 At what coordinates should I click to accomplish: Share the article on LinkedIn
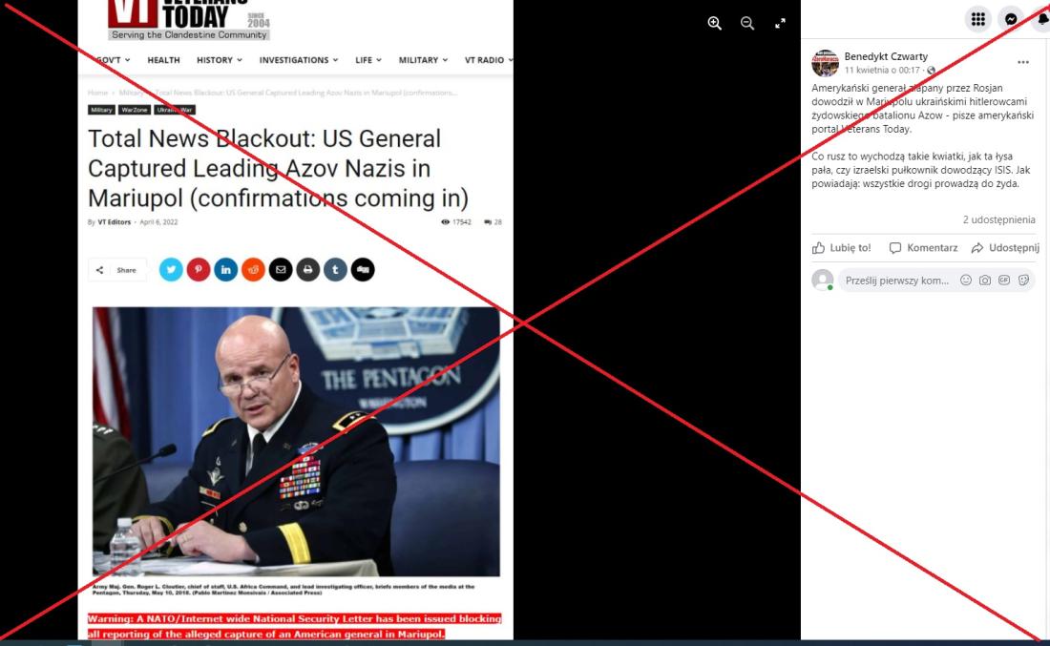[225, 270]
